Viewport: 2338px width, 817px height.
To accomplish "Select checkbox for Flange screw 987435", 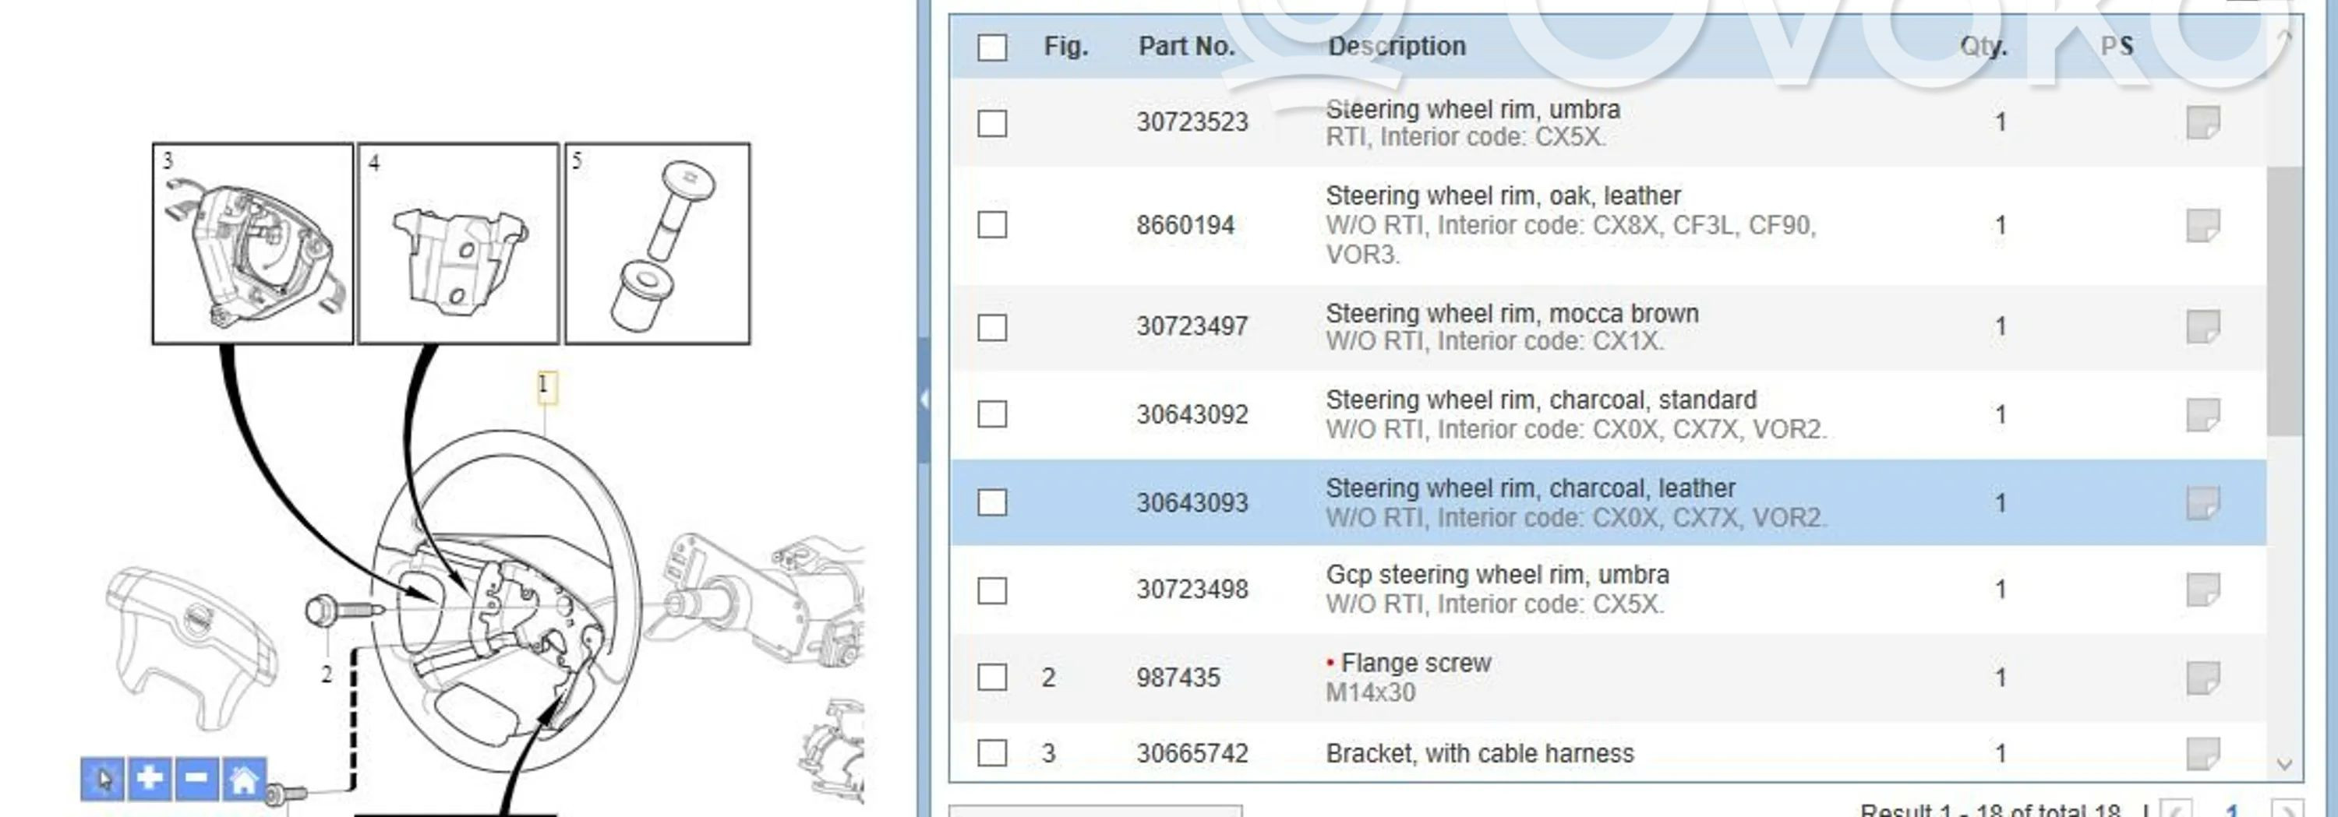I will point(992,678).
